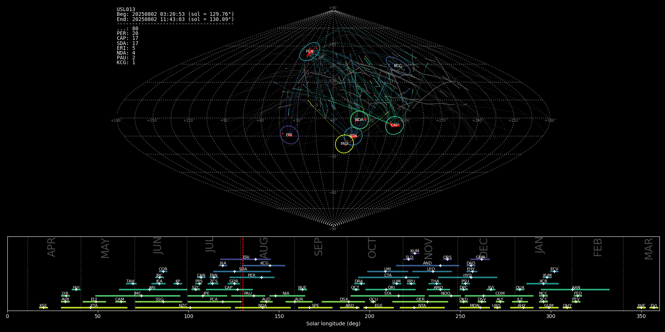Click the NTA shower bar in the timeline
The image size is (665, 332).
(x=422, y=308)
